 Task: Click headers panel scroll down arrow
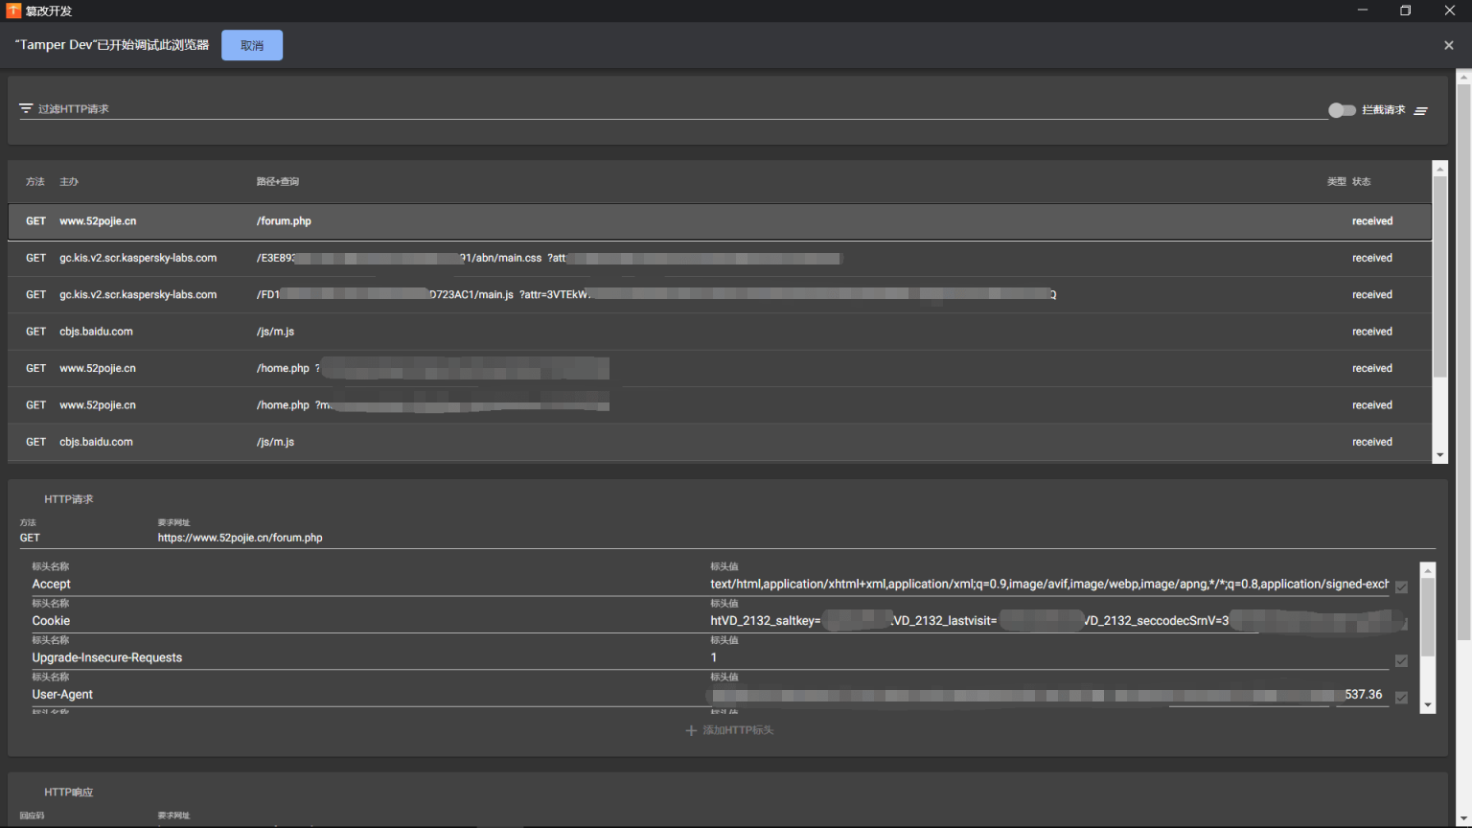[1428, 705]
